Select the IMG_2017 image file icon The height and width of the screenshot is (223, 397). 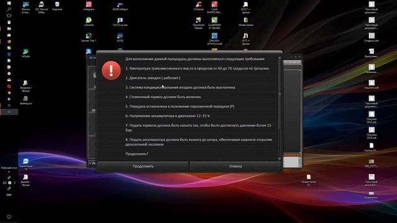click(372, 163)
